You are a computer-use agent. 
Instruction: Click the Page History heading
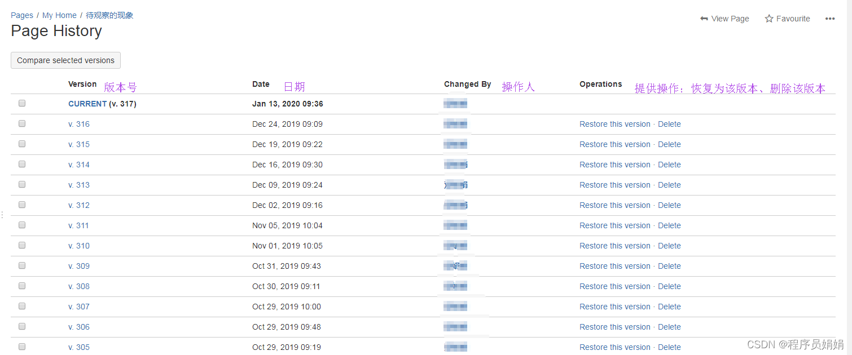(56, 31)
